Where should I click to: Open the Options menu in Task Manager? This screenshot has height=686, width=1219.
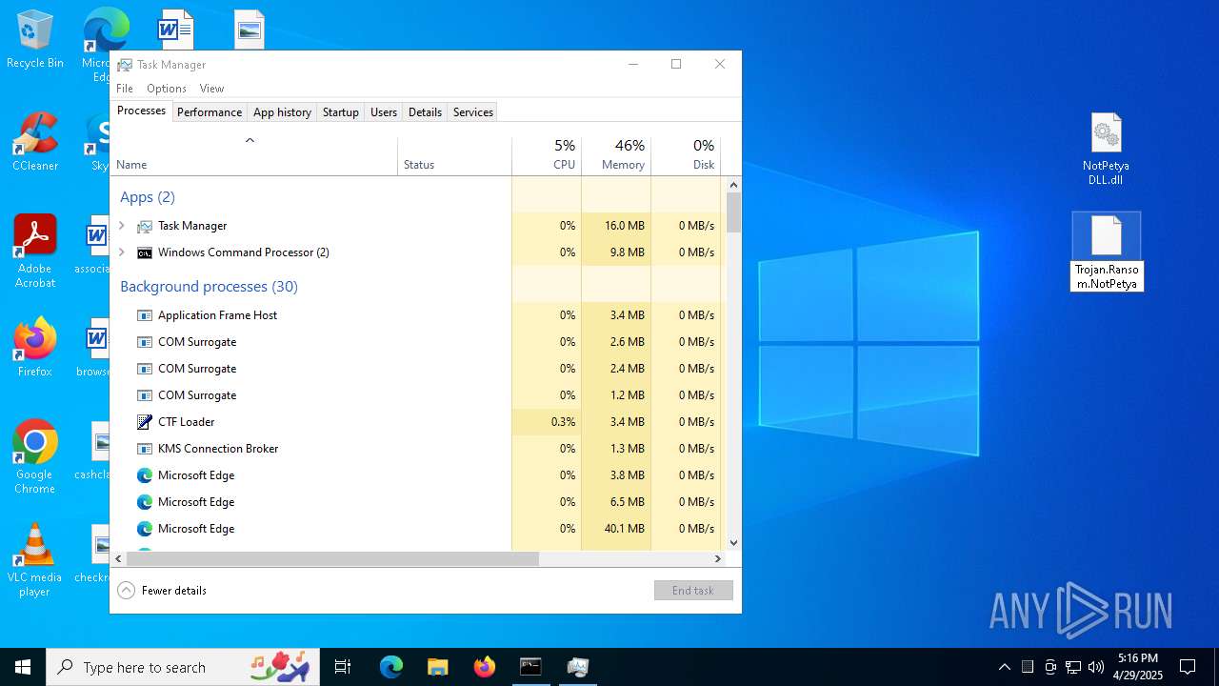(x=167, y=89)
